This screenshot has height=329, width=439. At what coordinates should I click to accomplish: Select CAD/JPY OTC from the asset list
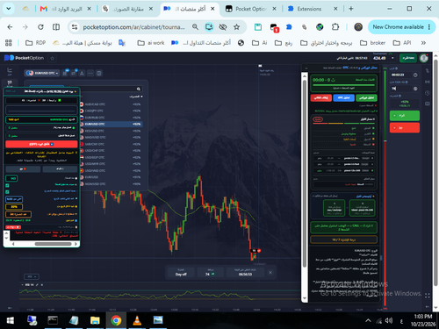[x=112, y=111]
